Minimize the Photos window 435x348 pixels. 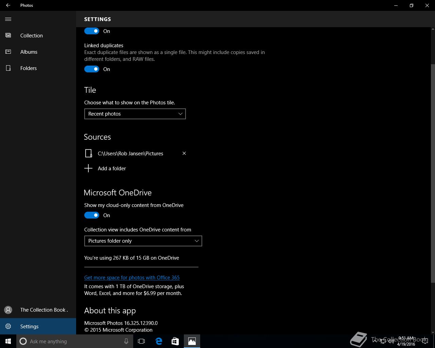[396, 5]
